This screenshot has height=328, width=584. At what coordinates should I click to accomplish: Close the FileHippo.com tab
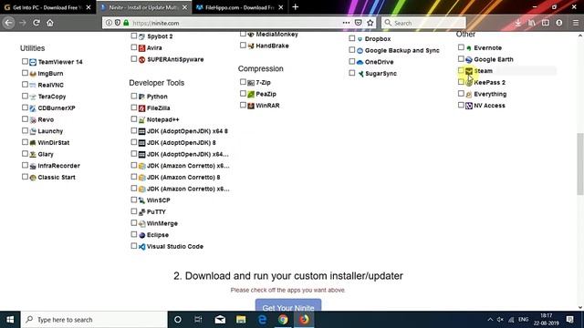coord(281,7)
